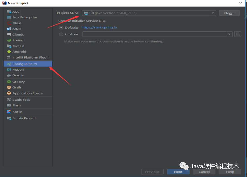This screenshot has width=247, height=177.
Task: Click the red JBoss icon
Action: tap(9, 23)
